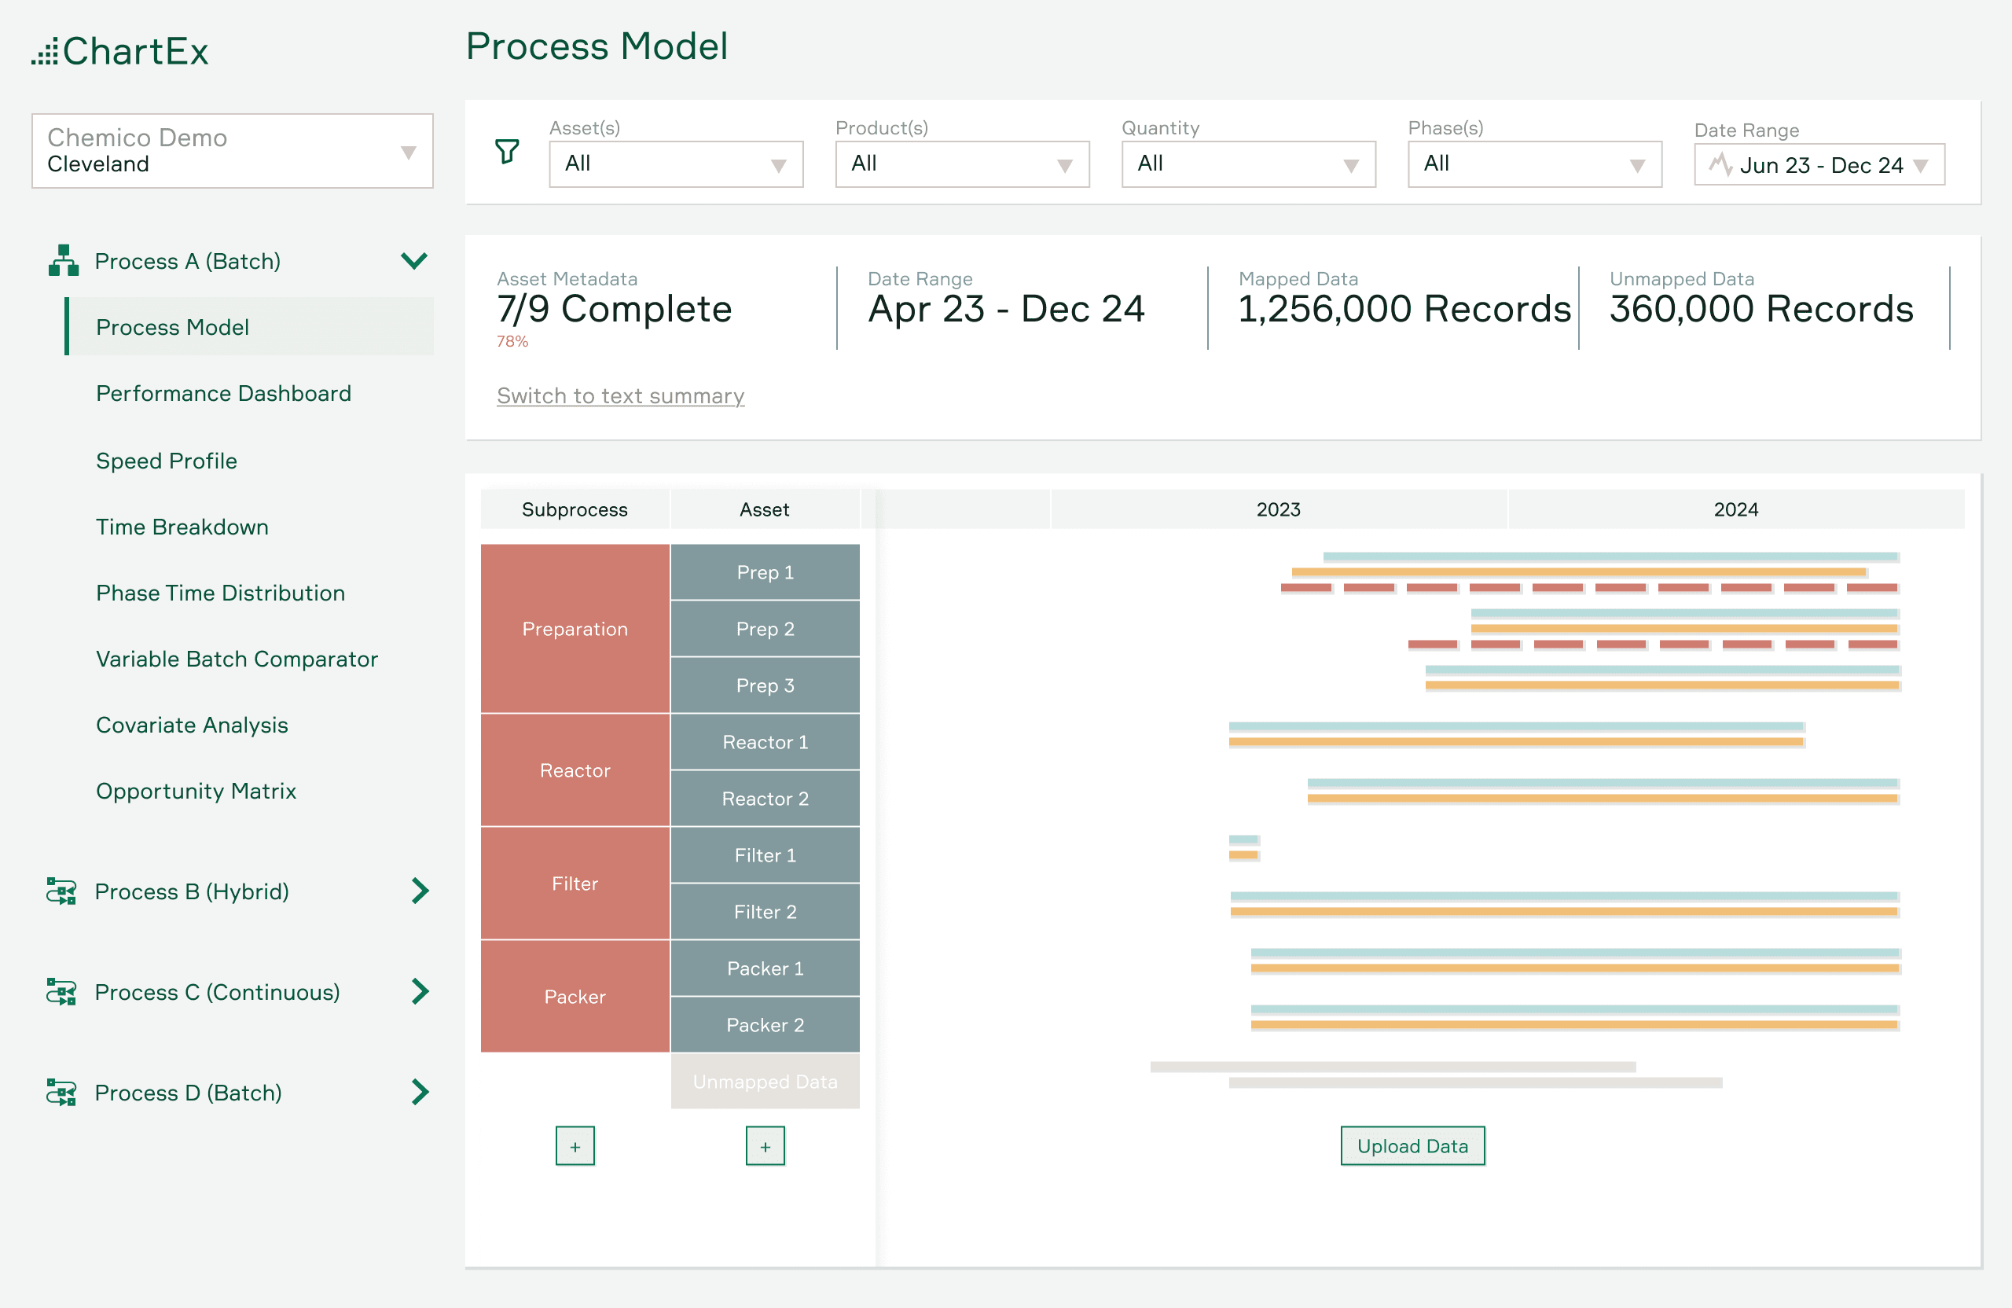Click the Process D (Batch) flow icon
This screenshot has height=1308, width=2012.
click(x=62, y=1093)
